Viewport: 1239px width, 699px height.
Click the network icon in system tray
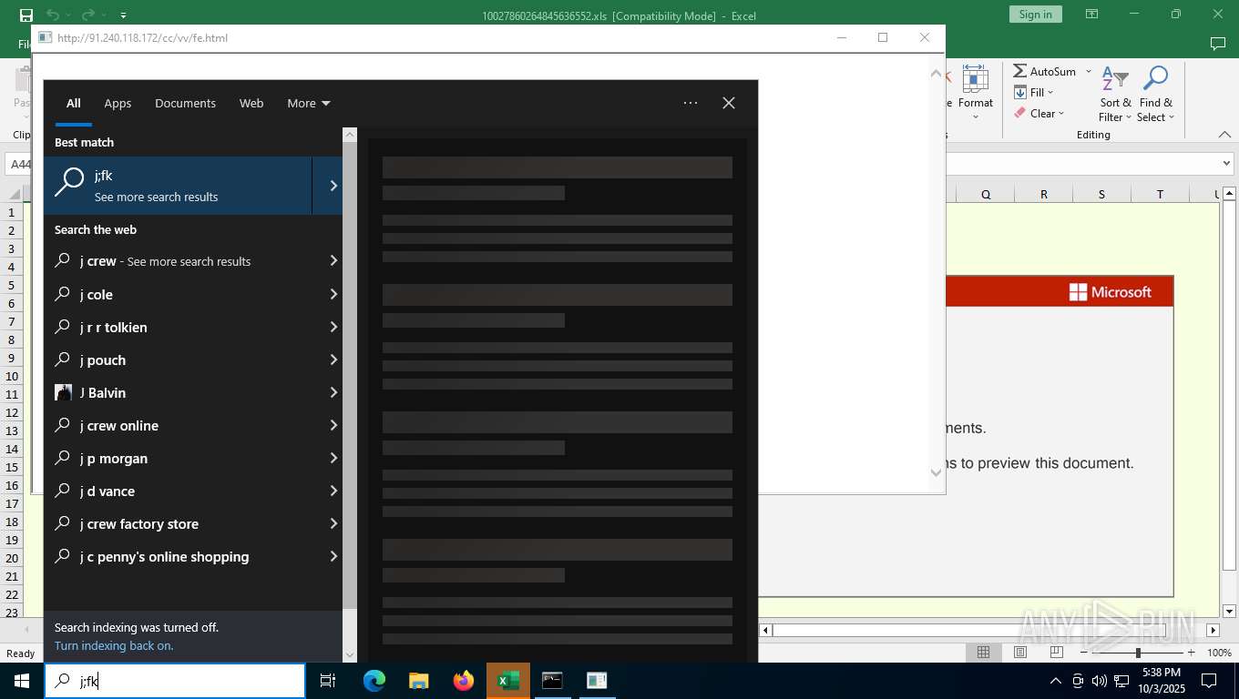pos(1122,681)
